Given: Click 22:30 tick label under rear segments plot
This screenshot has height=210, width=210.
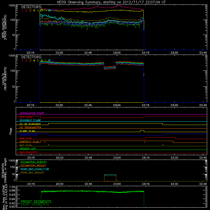Looking at the screenshot, I should click(x=59, y=105).
